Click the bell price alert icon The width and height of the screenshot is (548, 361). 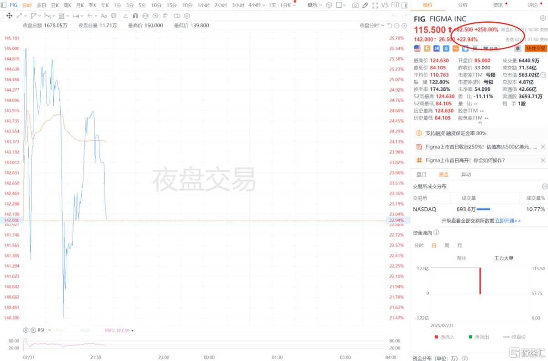point(518,48)
